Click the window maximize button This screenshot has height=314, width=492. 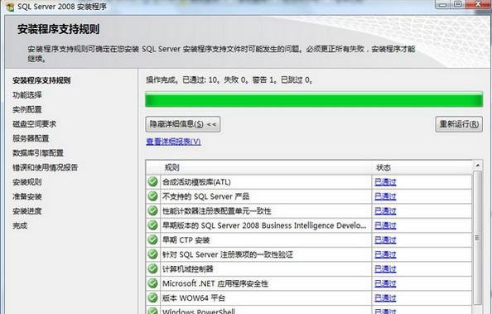pyautogui.click(x=458, y=4)
